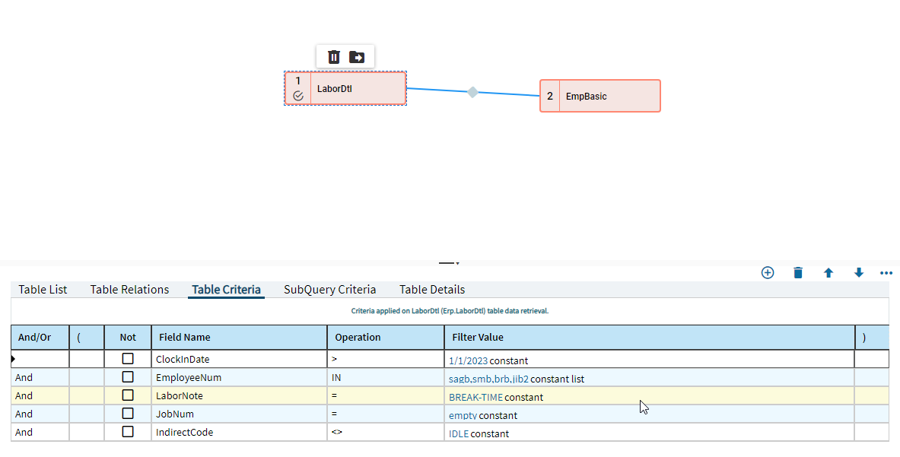Screen dimensions: 900x457
Task: Move criteria row down with down arrow
Action: tap(859, 273)
